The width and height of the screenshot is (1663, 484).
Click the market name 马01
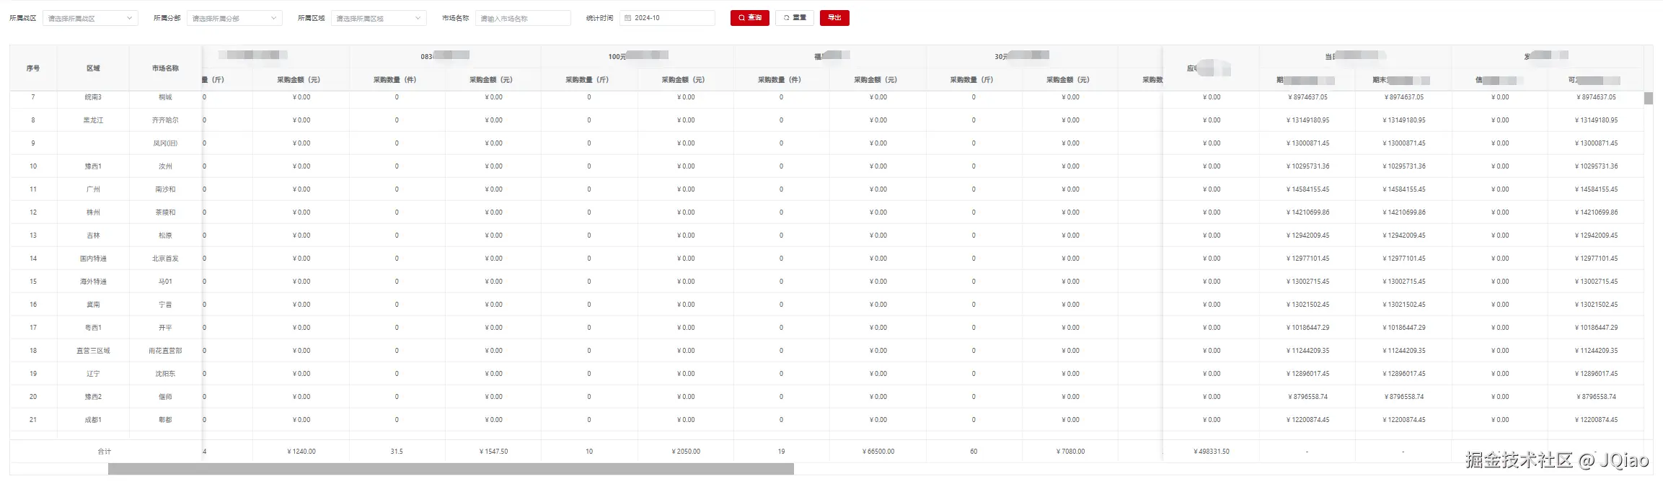coord(165,282)
